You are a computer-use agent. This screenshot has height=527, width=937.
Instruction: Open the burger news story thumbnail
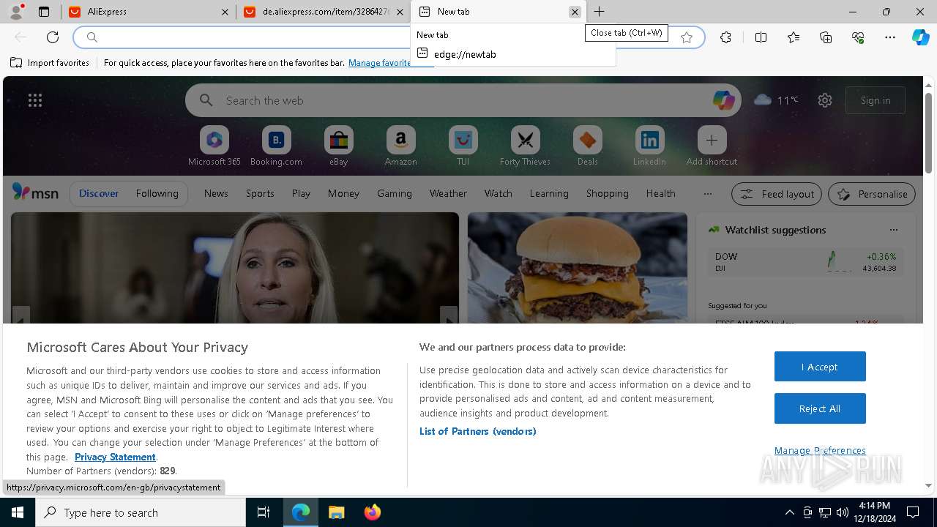(x=578, y=268)
